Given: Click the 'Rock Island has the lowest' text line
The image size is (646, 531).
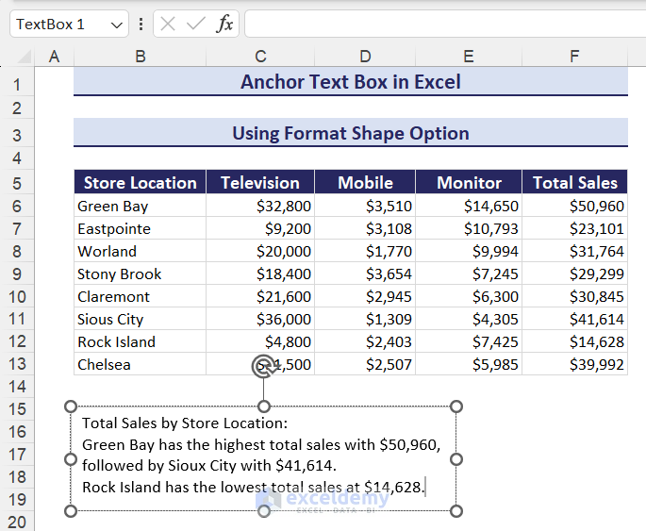Looking at the screenshot, I should pyautogui.click(x=253, y=487).
